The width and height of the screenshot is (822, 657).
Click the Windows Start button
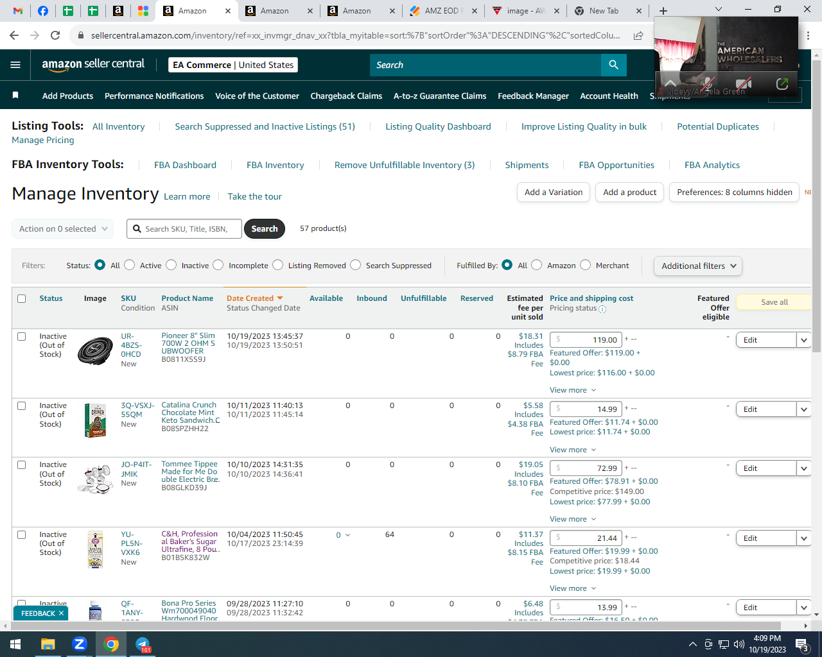15,644
